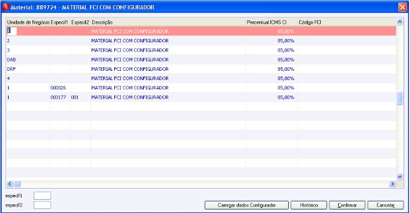Screen dimensions: 410x213
Task: Click the 85,00% cell in the DAB row
Action: point(271,60)
